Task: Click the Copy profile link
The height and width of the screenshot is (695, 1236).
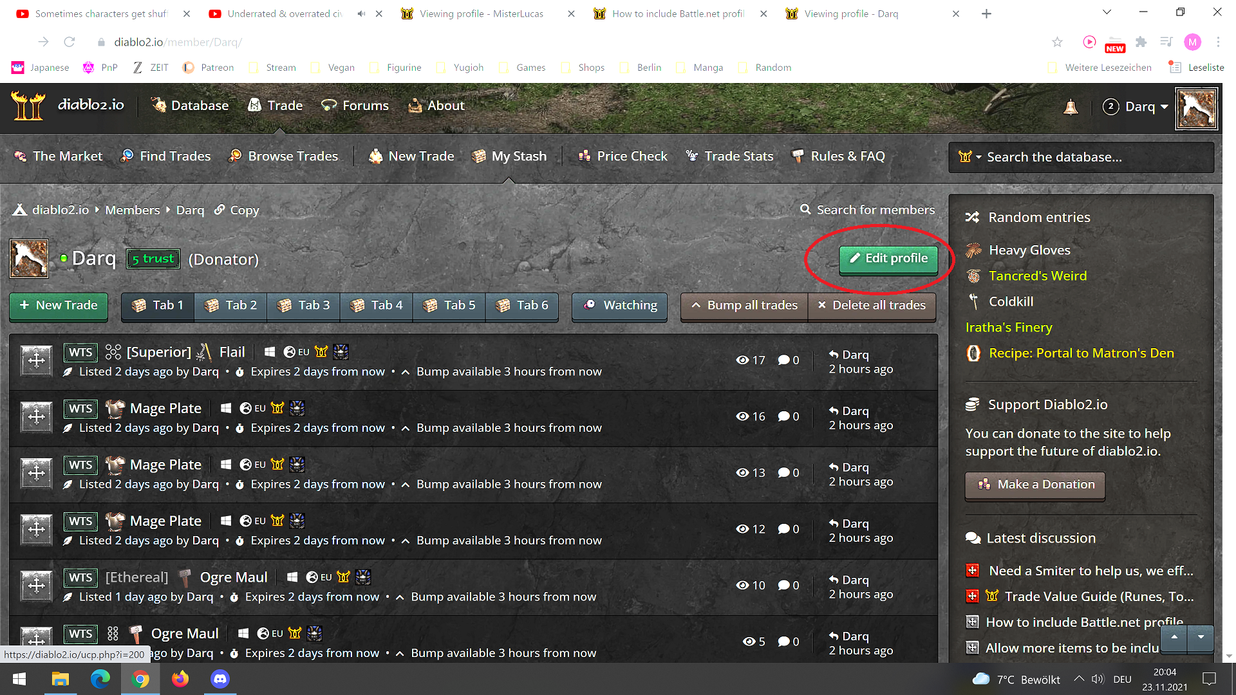Action: [237, 210]
